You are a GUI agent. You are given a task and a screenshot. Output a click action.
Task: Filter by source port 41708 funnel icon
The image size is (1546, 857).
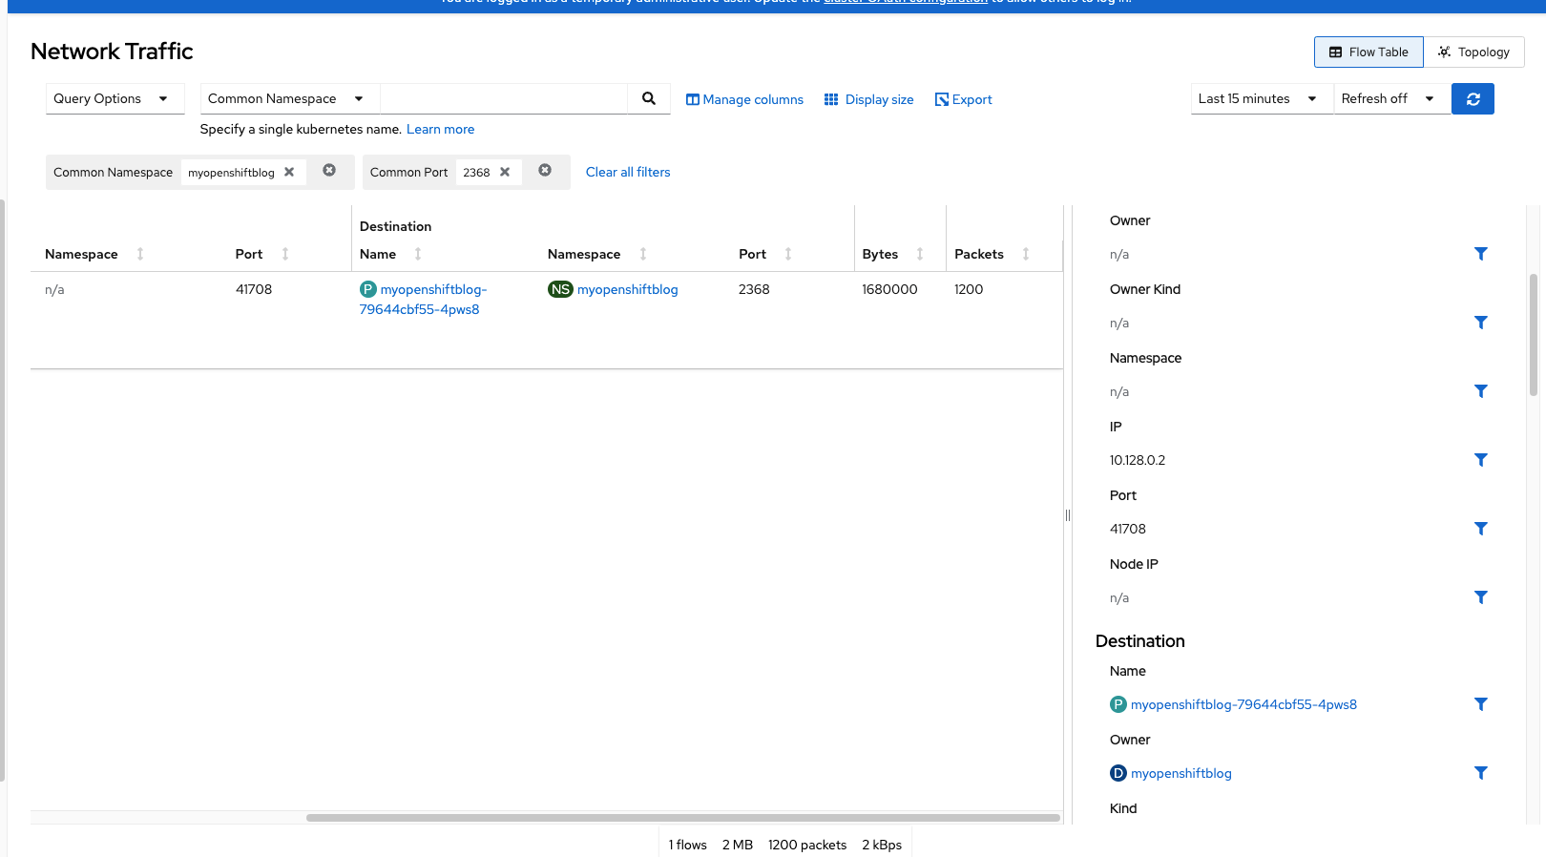[1480, 529]
